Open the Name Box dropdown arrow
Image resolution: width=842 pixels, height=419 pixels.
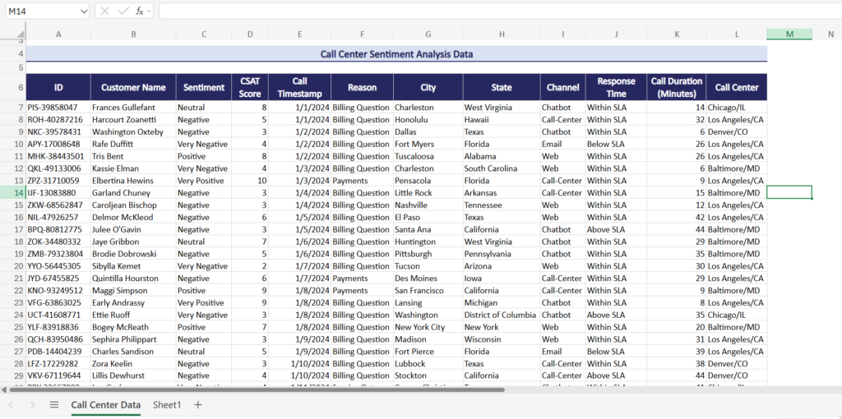(x=84, y=11)
